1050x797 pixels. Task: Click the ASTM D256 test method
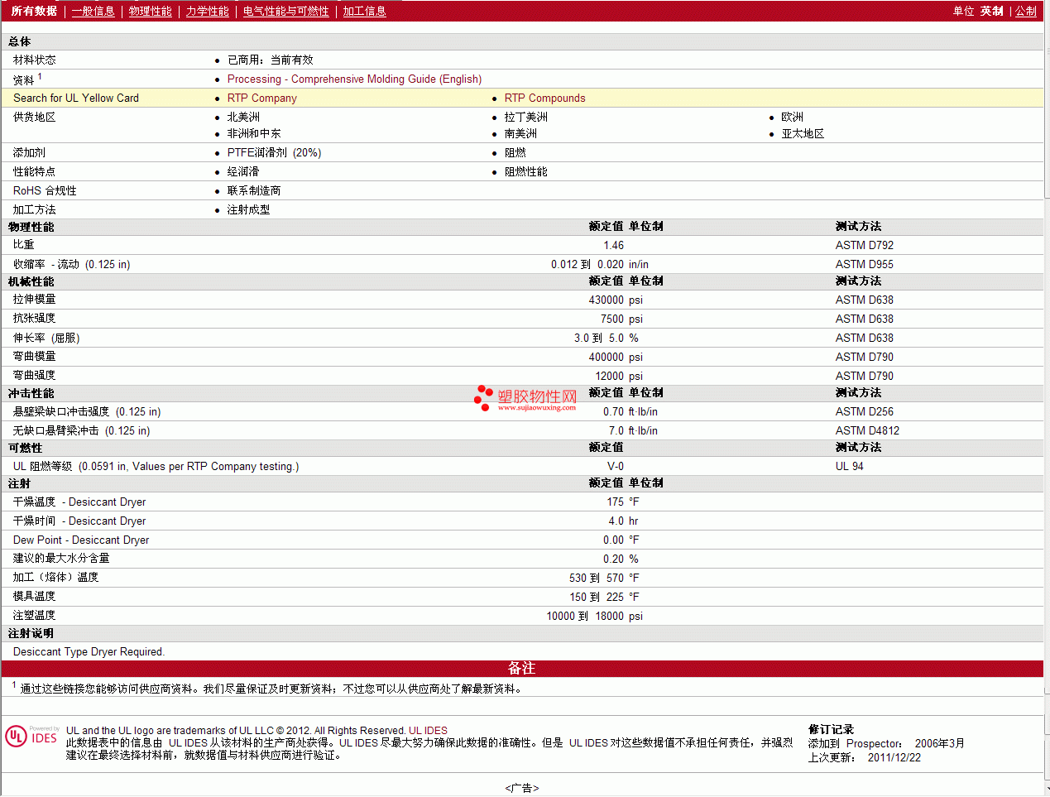(864, 411)
